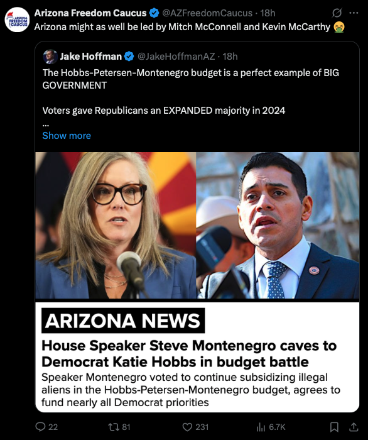Click Arizona Freedom Caucus profile avatar

(17, 19)
